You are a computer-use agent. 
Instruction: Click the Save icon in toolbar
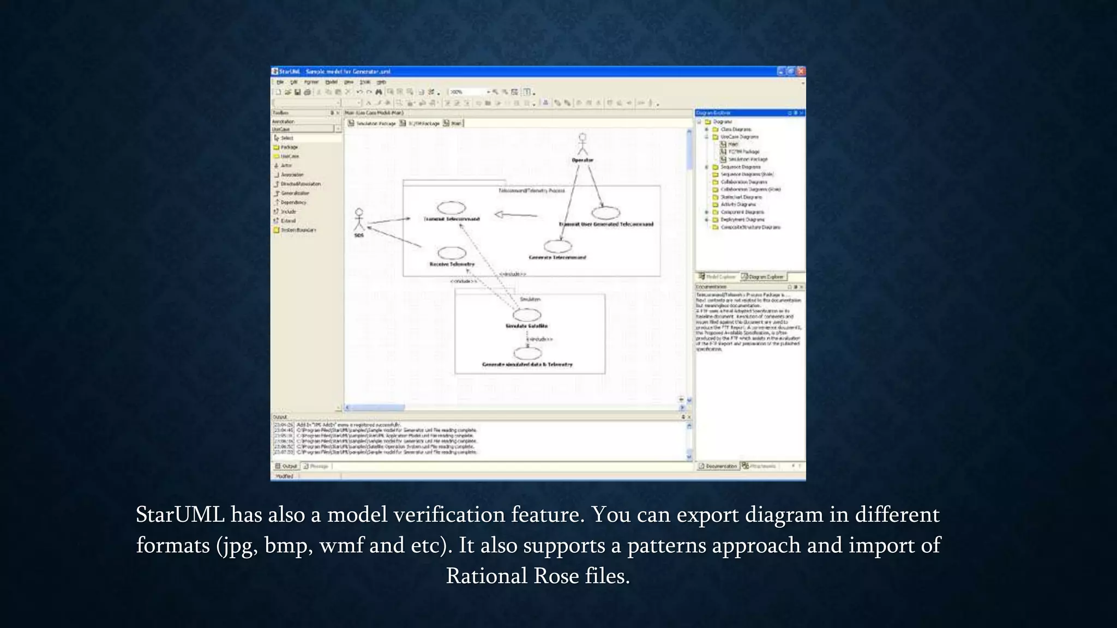pyautogui.click(x=298, y=92)
